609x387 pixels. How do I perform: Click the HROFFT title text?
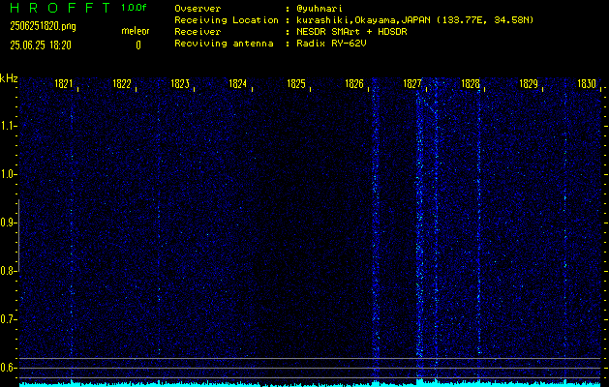60,8
